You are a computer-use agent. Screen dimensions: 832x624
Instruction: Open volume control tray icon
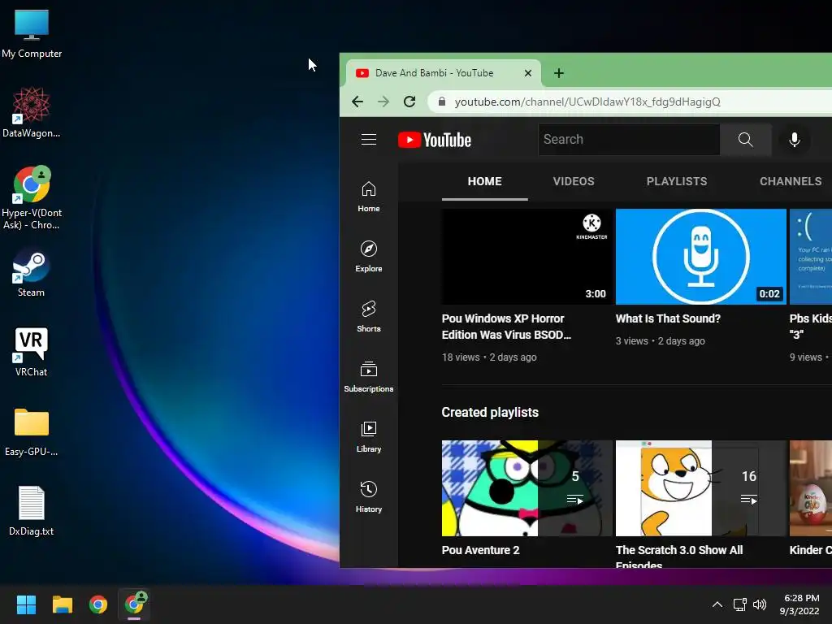coord(760,604)
